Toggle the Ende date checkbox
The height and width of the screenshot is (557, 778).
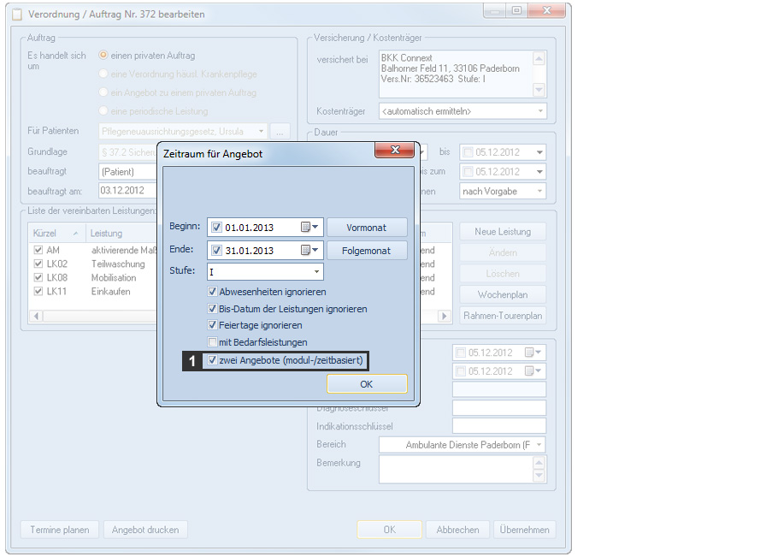coord(216,250)
